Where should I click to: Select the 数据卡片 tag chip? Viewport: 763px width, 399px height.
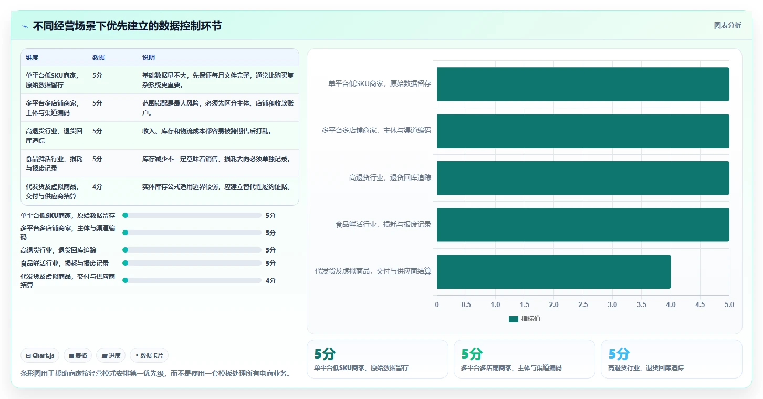coord(149,355)
